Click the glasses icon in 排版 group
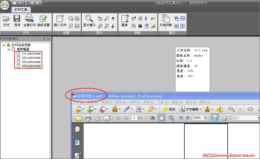 click(x=153, y=19)
